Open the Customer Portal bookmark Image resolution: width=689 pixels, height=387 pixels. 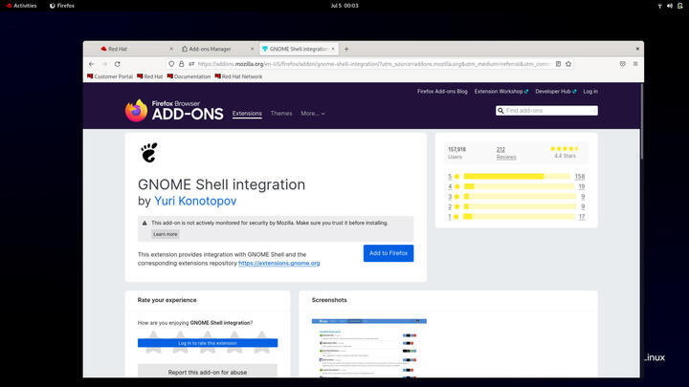click(x=110, y=76)
